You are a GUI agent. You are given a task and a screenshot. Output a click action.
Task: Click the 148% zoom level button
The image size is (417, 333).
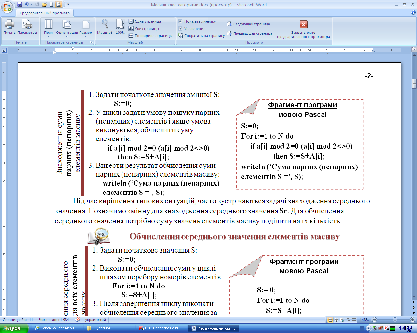coord(364,320)
